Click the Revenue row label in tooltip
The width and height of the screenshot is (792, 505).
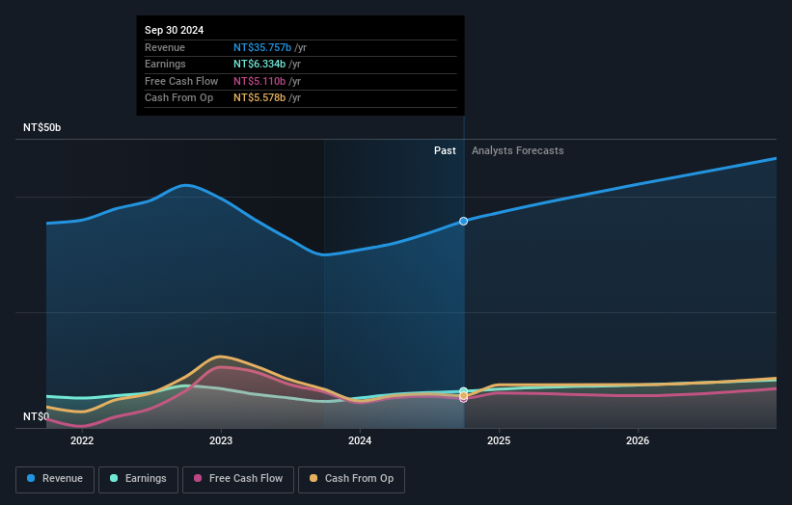(x=165, y=47)
